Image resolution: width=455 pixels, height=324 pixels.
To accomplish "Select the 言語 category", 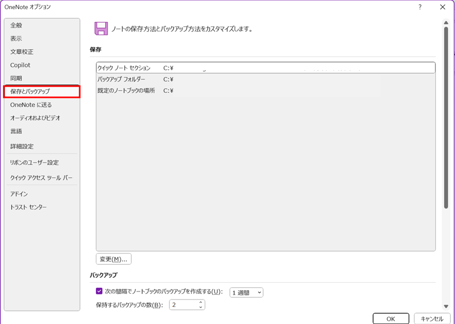I will pos(42,131).
